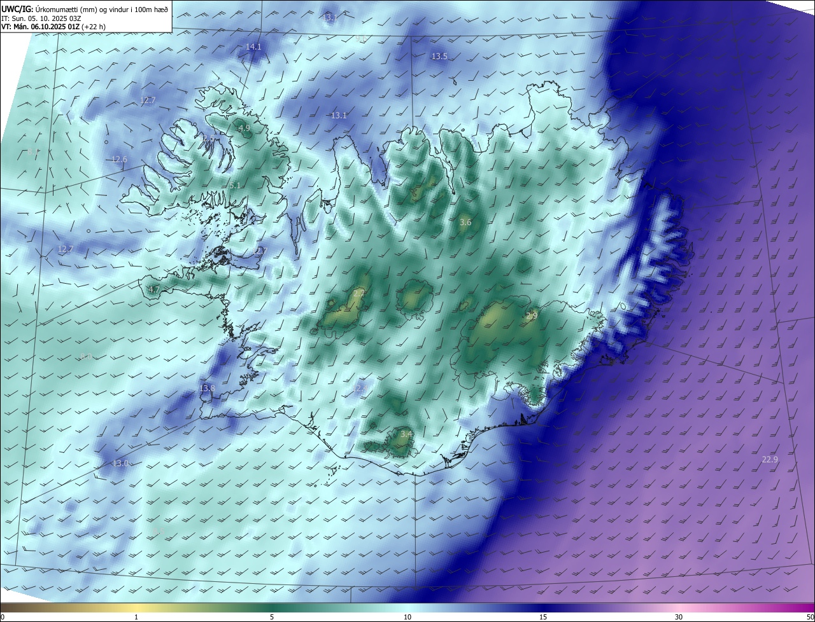Click the 5.1 value label on the map

pos(235,186)
